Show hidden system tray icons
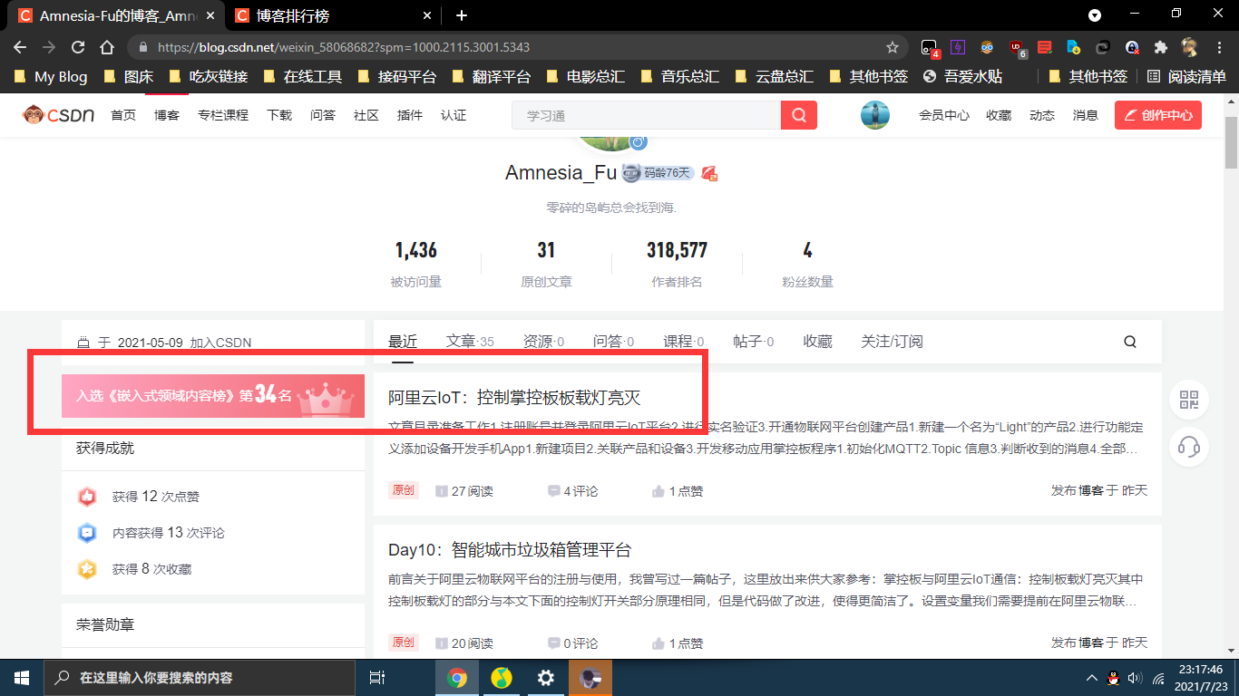The image size is (1239, 696). [1092, 678]
